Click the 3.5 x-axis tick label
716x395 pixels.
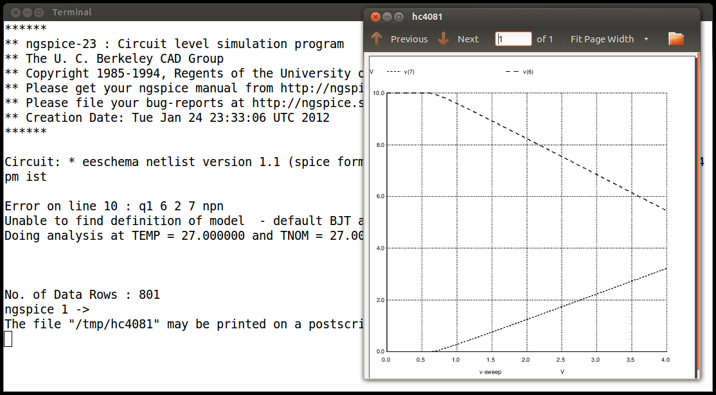point(632,360)
